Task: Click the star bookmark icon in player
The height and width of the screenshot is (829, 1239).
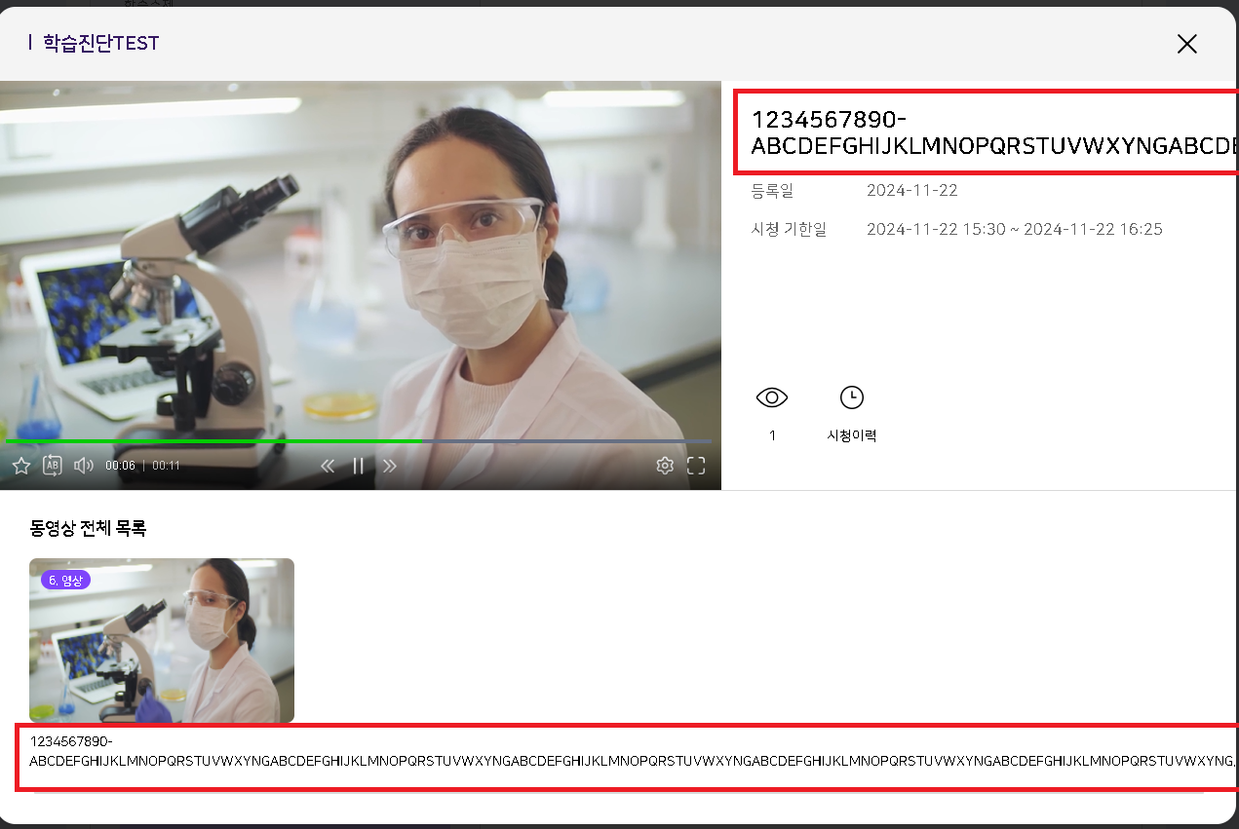Action: tap(21, 466)
